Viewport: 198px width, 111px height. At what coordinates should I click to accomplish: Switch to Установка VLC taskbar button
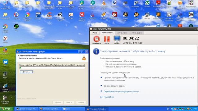click(97, 109)
